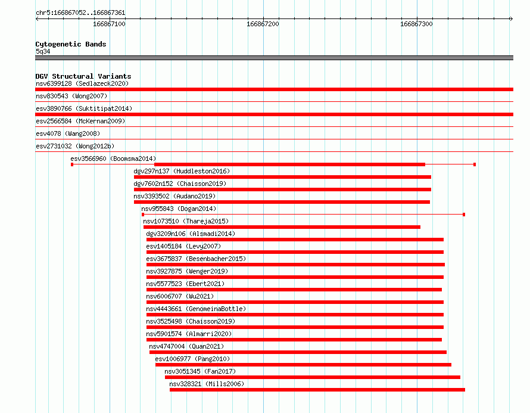Image resolution: width=530 pixels, height=413 pixels.
Task: Click the red bar under dgv297n137
Action: click(x=283, y=177)
